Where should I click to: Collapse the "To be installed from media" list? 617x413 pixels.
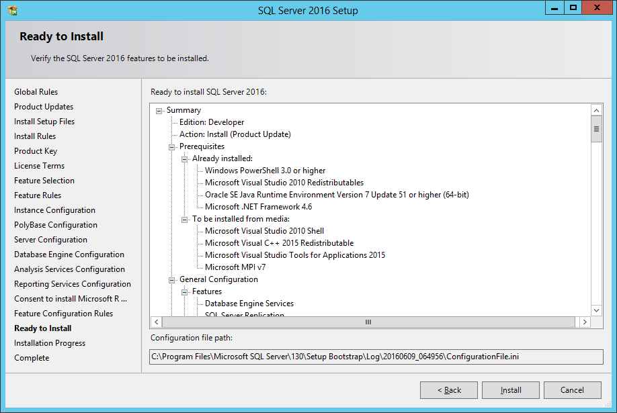tap(184, 219)
